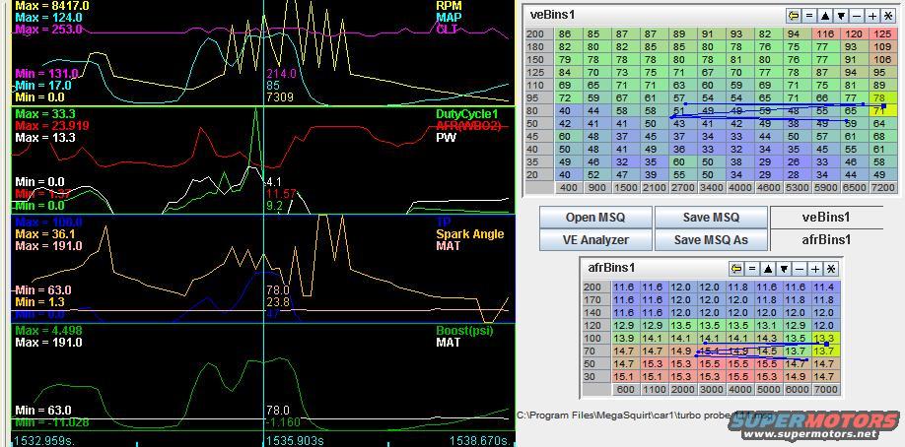
Task: Launch the VE Analyzer
Action: click(594, 239)
